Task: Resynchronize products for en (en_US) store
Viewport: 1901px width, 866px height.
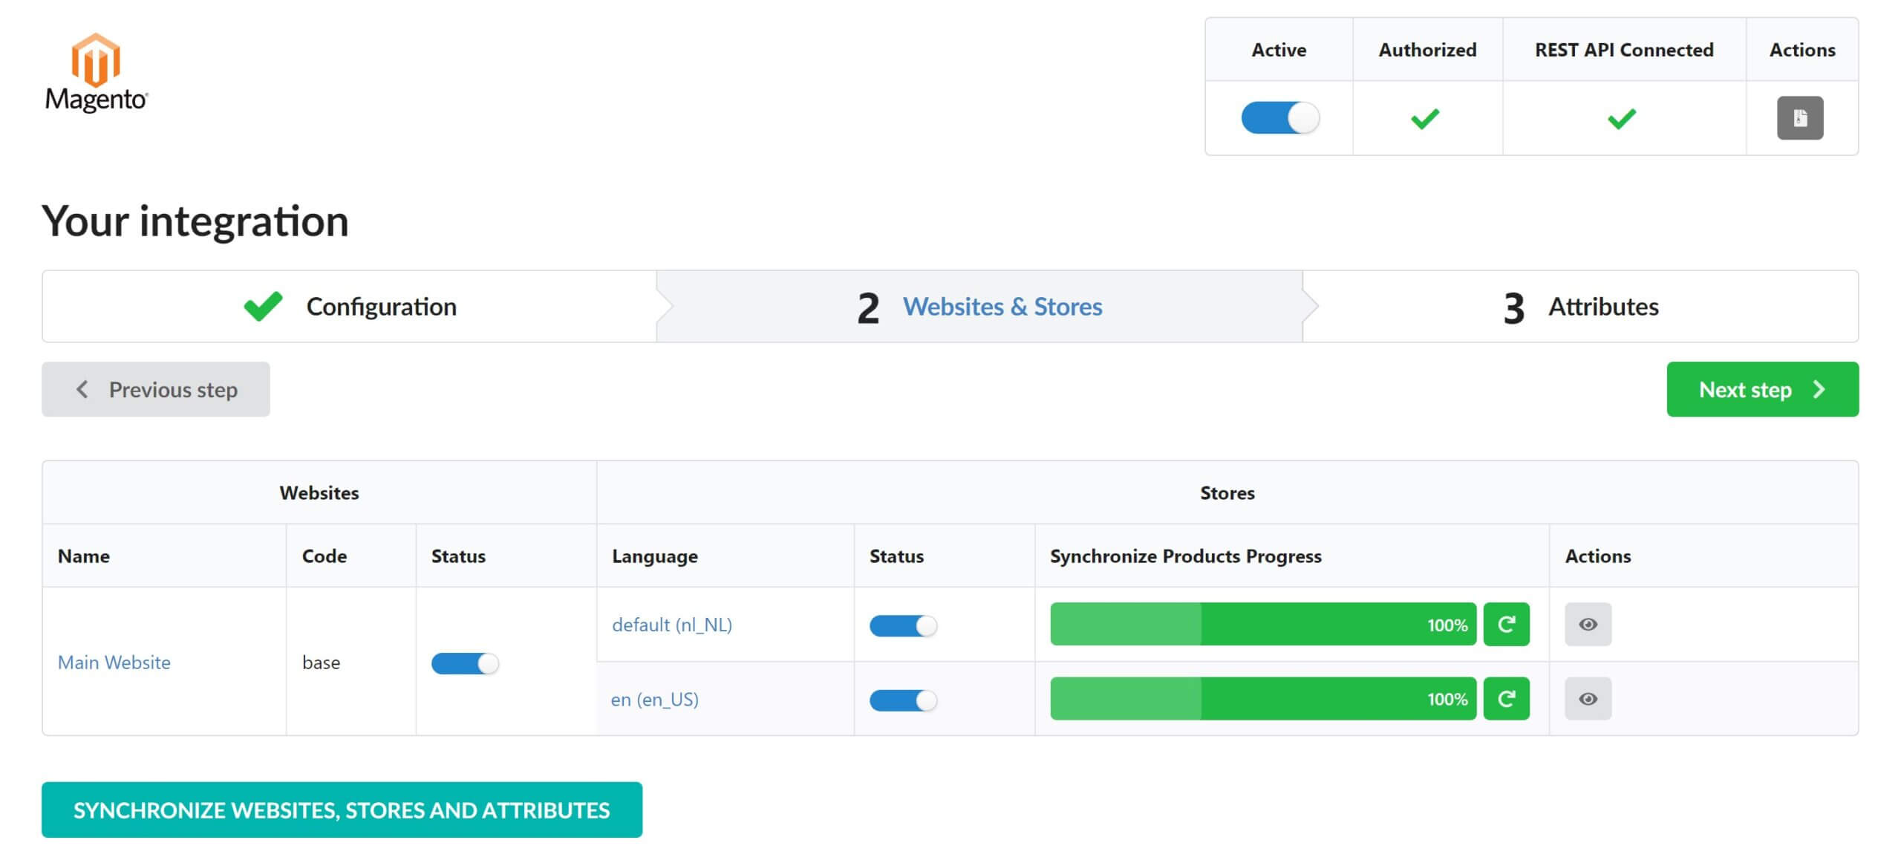Action: 1506,698
